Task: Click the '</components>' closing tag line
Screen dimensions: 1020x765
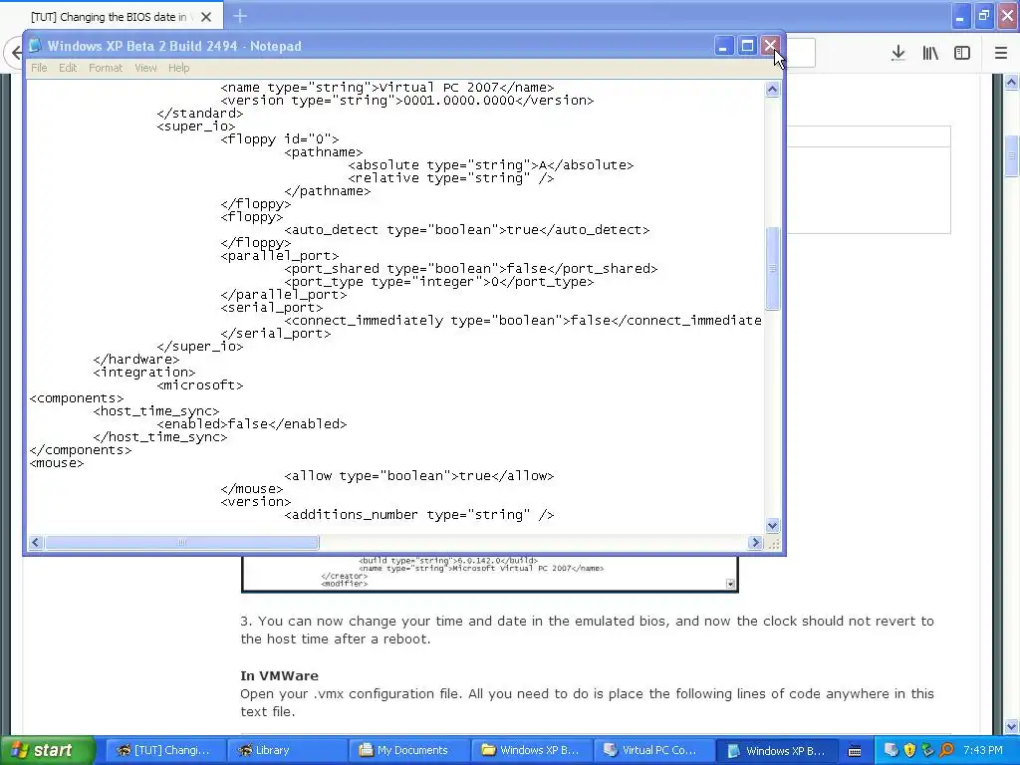Action: (80, 450)
